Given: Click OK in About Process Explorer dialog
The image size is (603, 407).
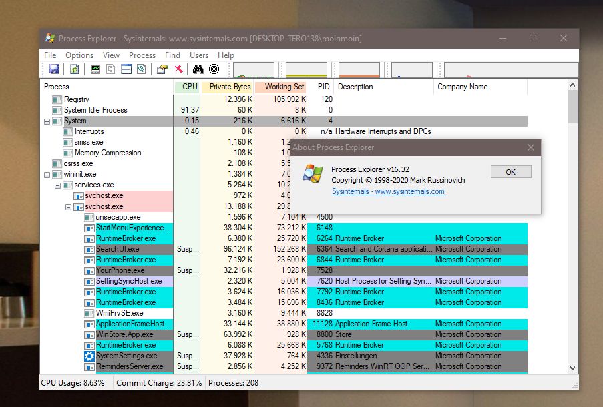Looking at the screenshot, I should [511, 172].
